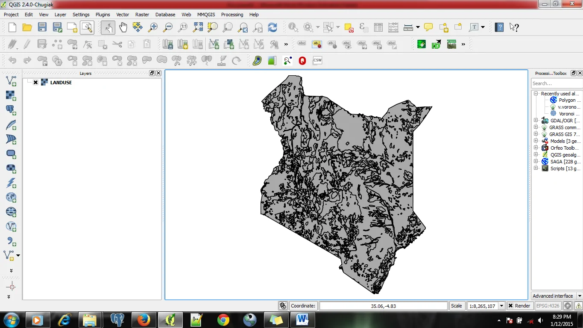The height and width of the screenshot is (328, 583).
Task: Toggle visibility of the LANDUSE layer
Action: click(x=36, y=83)
